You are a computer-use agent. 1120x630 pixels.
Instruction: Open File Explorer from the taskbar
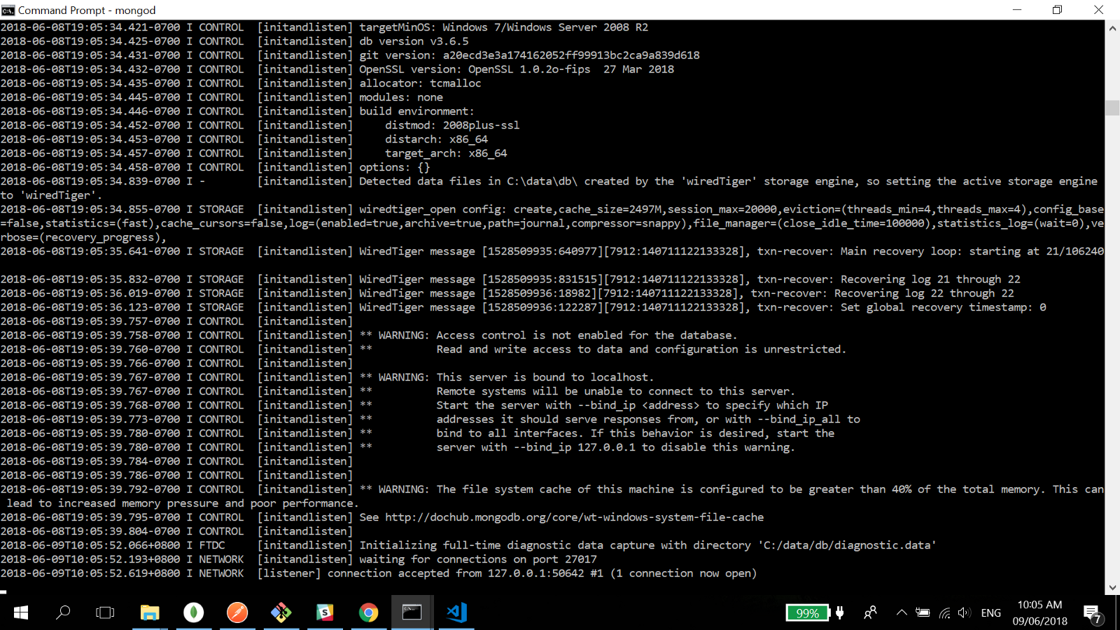pyautogui.click(x=150, y=612)
